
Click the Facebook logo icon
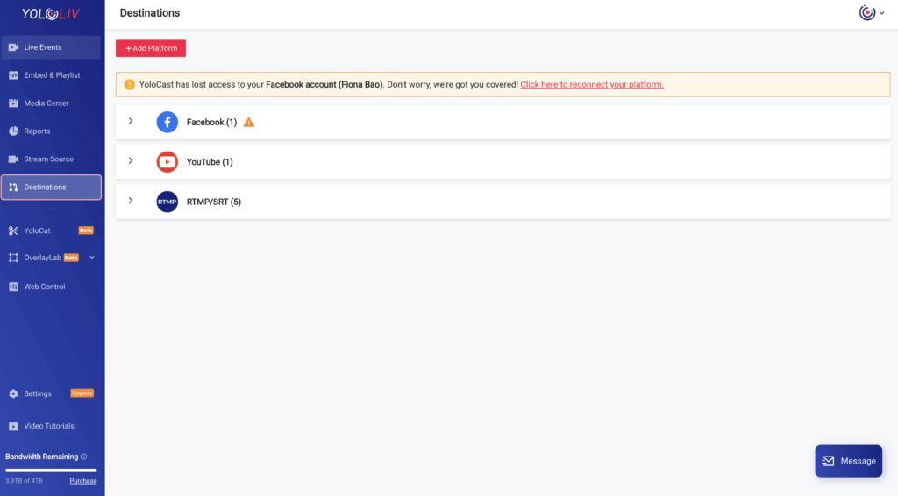[x=167, y=123]
